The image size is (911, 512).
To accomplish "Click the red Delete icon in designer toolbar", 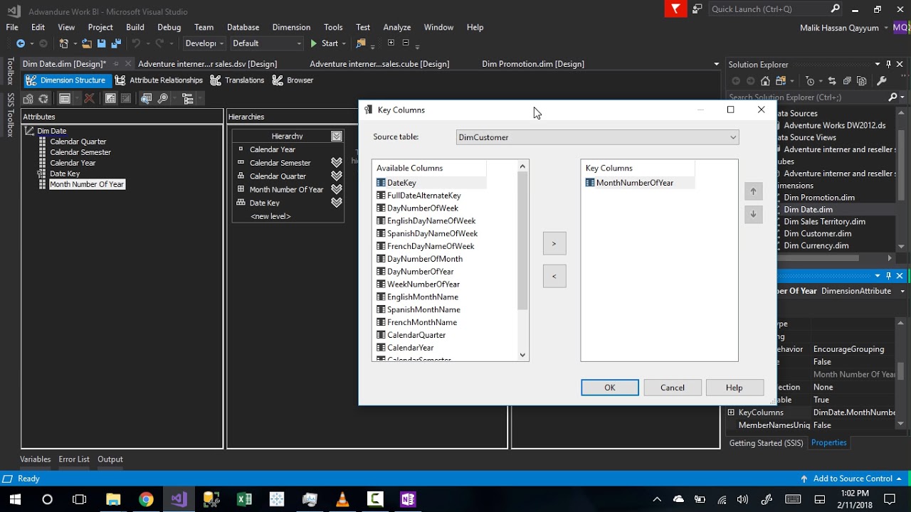I will point(89,99).
